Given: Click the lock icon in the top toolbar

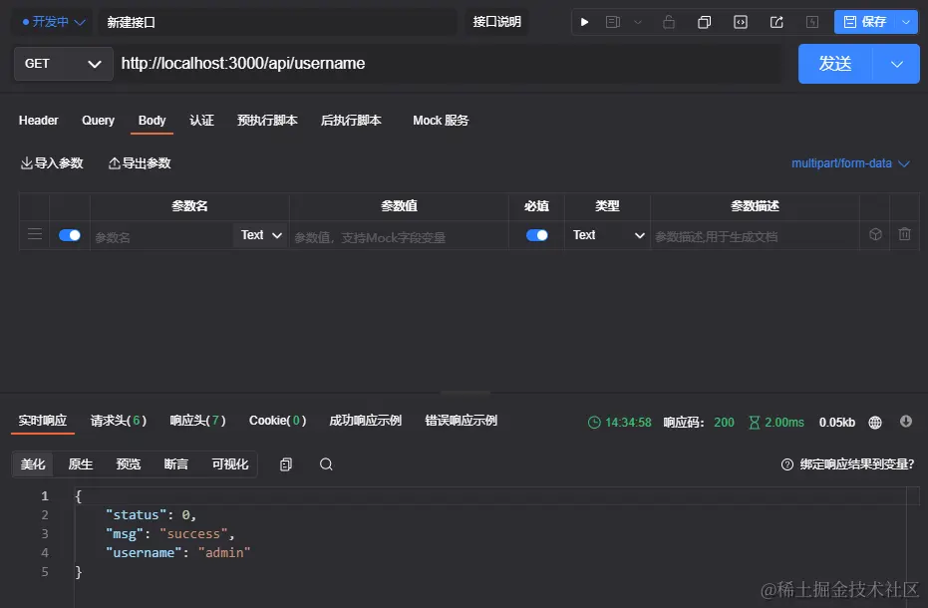Looking at the screenshot, I should coord(668,21).
